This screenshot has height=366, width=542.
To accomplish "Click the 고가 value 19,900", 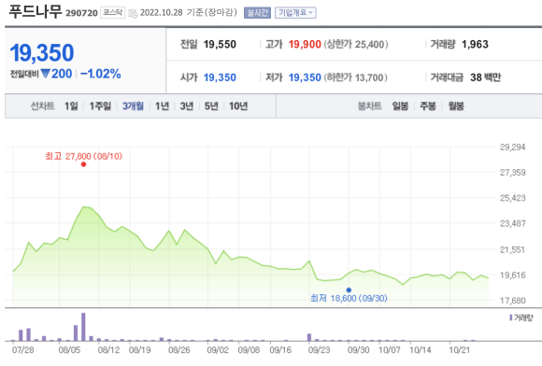I will 305,44.
